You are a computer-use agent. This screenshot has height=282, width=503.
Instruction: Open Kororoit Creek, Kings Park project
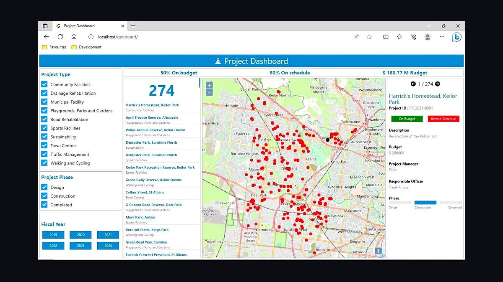point(147,230)
